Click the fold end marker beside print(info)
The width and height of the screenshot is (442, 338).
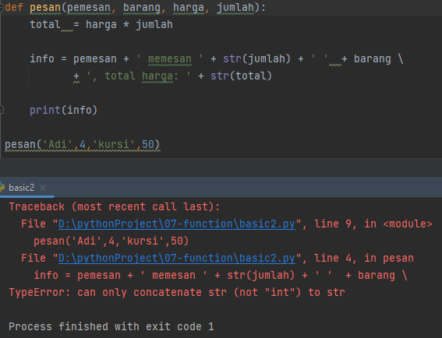tap(2, 110)
